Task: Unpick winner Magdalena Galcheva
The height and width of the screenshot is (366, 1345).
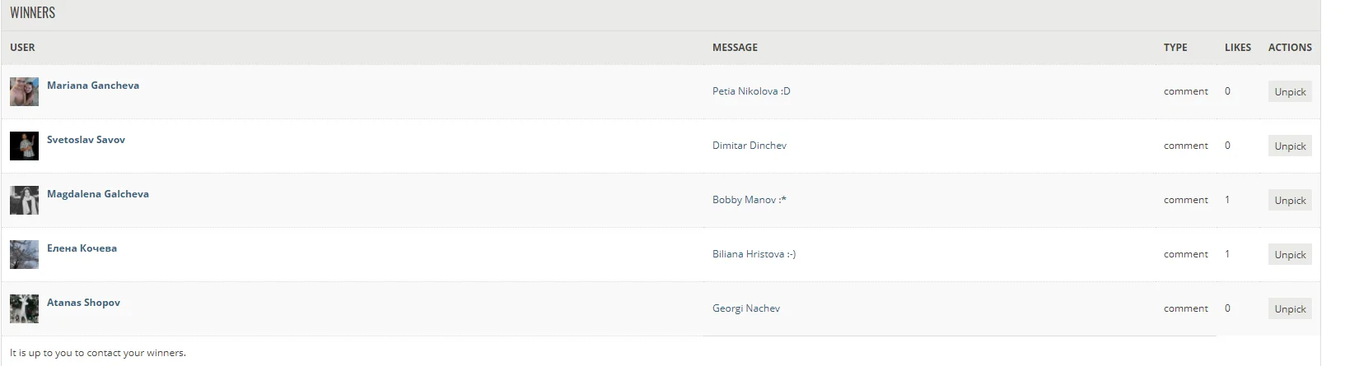Action: tap(1290, 201)
